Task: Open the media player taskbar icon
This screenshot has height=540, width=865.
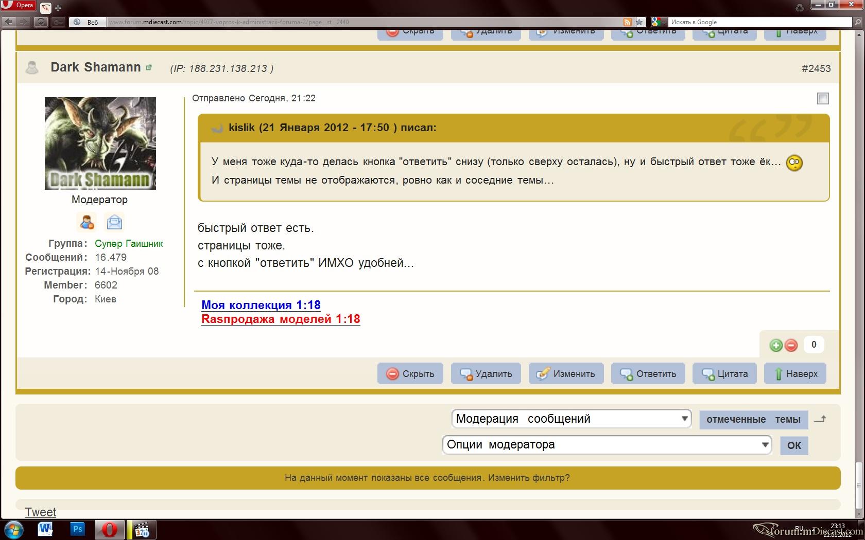Action: 142,530
